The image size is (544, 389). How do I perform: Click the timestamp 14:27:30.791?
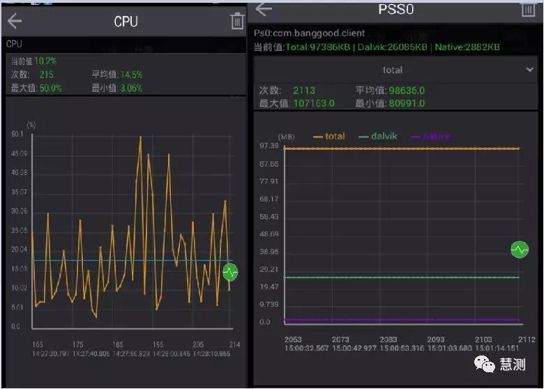click(51, 353)
